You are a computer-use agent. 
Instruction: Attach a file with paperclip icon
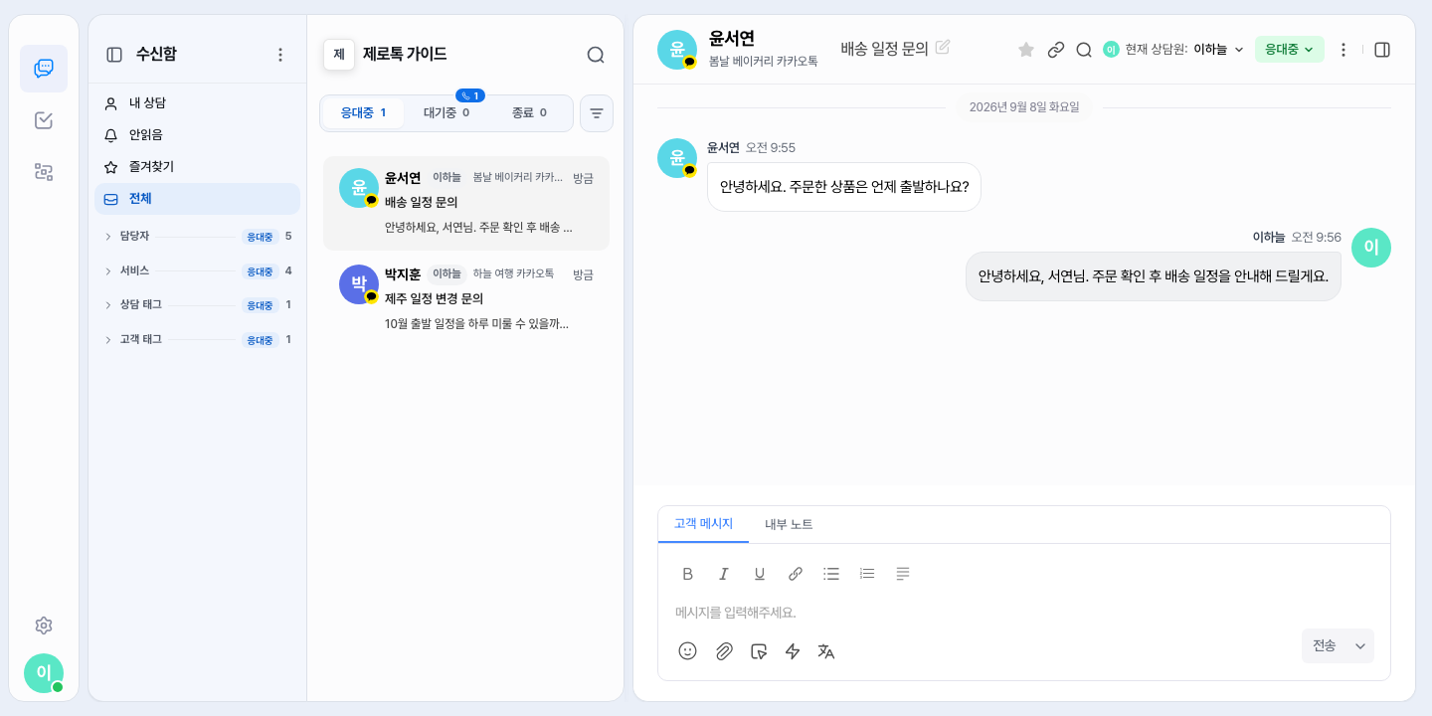click(x=724, y=651)
